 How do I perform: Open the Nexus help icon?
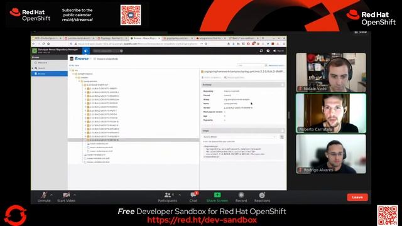(268, 51)
